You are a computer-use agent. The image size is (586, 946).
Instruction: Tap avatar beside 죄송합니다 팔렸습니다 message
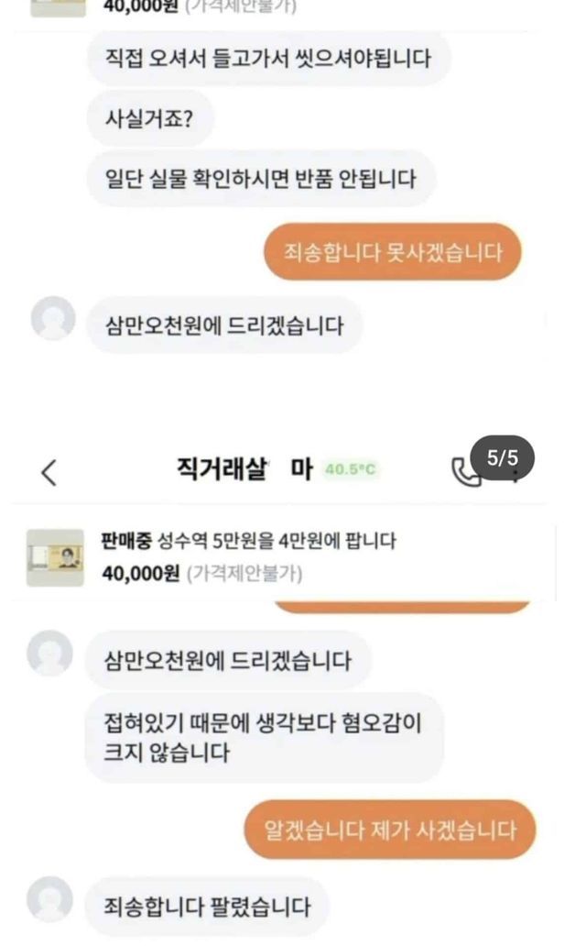click(x=49, y=899)
